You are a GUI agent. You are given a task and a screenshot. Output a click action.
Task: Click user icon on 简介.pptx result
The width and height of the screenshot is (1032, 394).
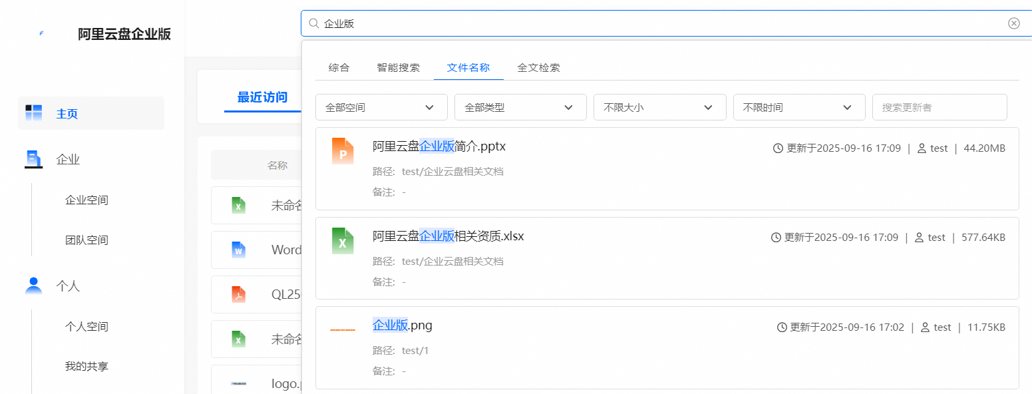pyautogui.click(x=922, y=148)
